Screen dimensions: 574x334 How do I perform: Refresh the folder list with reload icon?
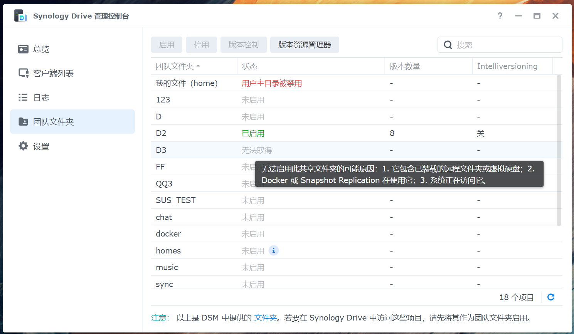551,297
